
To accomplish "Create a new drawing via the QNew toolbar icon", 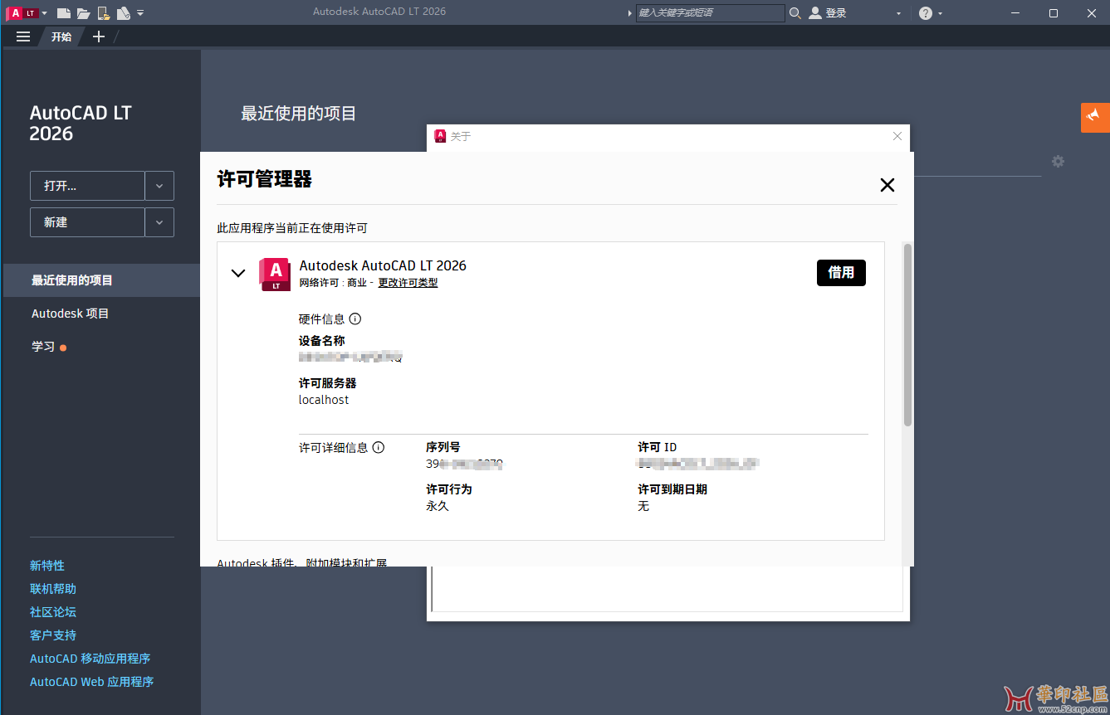I will click(64, 12).
